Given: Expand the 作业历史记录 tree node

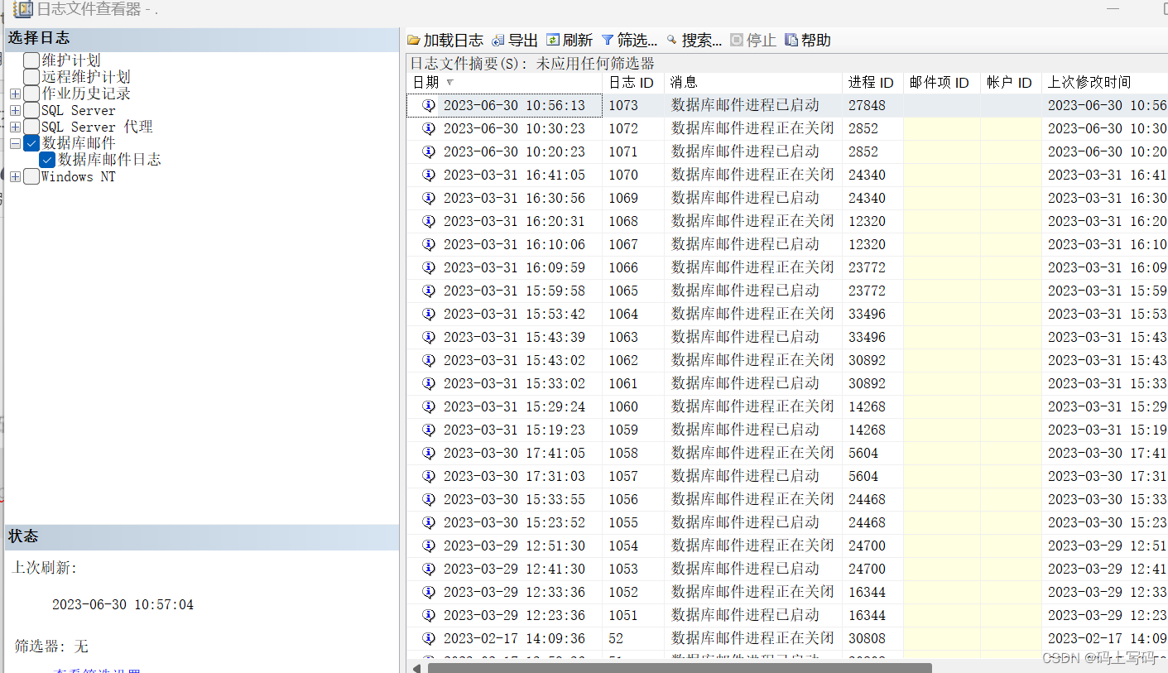Looking at the screenshot, I should 15,94.
